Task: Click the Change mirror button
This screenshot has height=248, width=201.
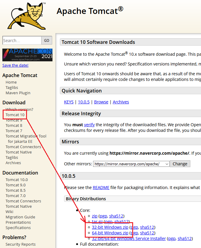Action: pos(180,164)
